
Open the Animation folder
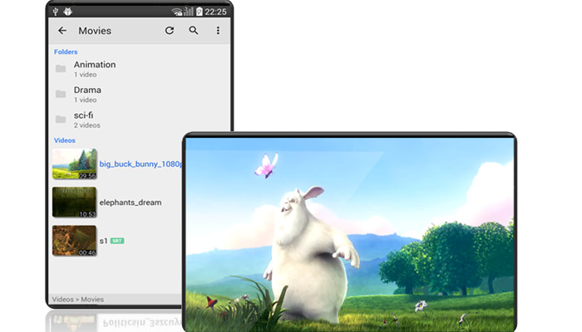[x=139, y=69]
